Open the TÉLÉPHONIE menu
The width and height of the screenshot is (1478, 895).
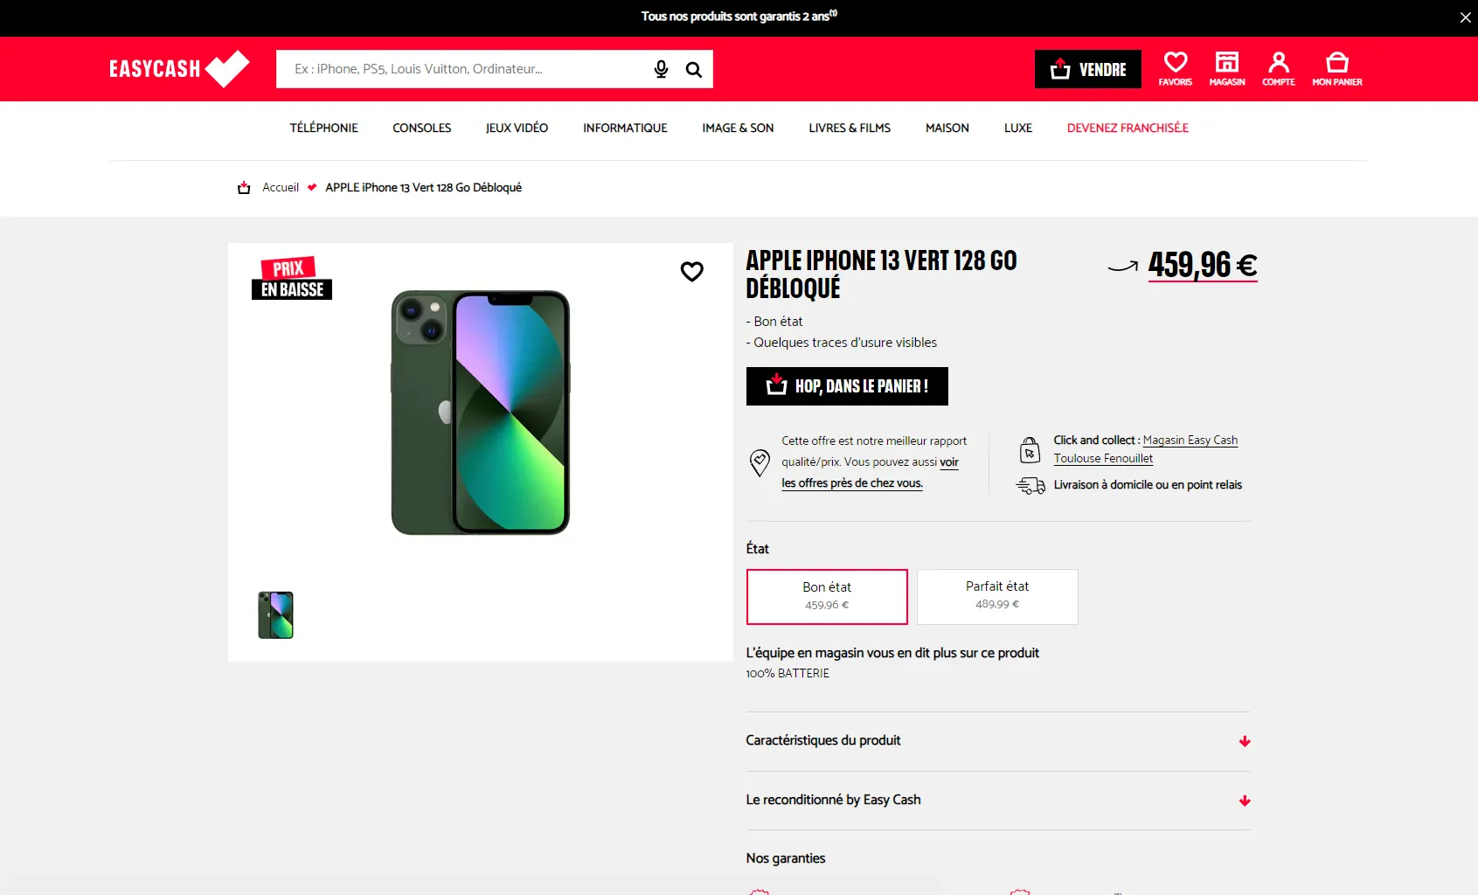pyautogui.click(x=323, y=128)
